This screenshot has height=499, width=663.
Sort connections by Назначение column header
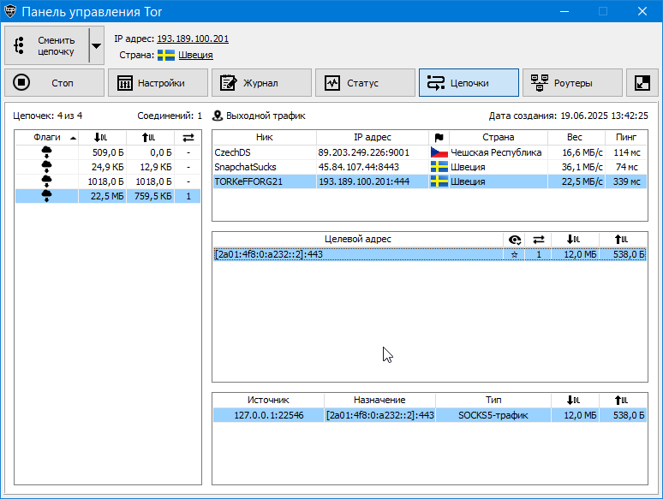[379, 400]
